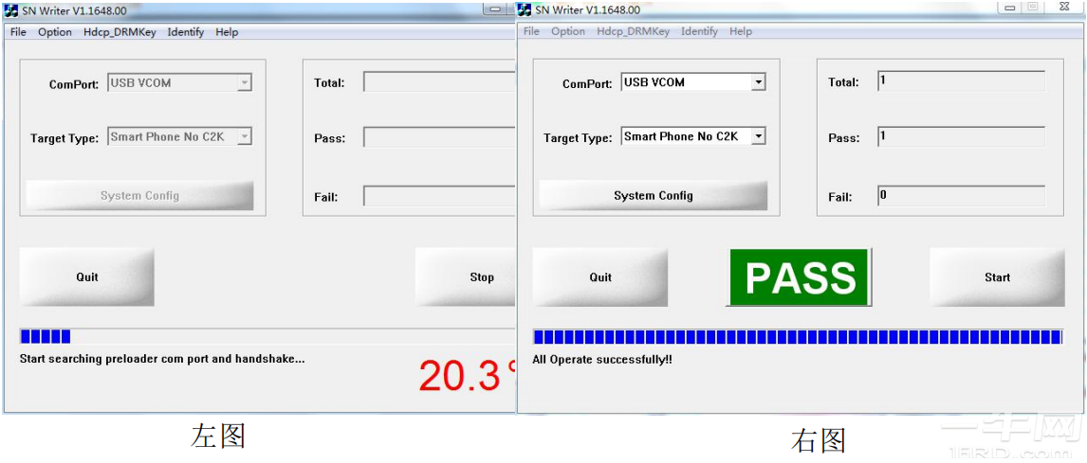Image resolution: width=1087 pixels, height=463 pixels.
Task: Click Quit button in right window
Action: (x=600, y=277)
